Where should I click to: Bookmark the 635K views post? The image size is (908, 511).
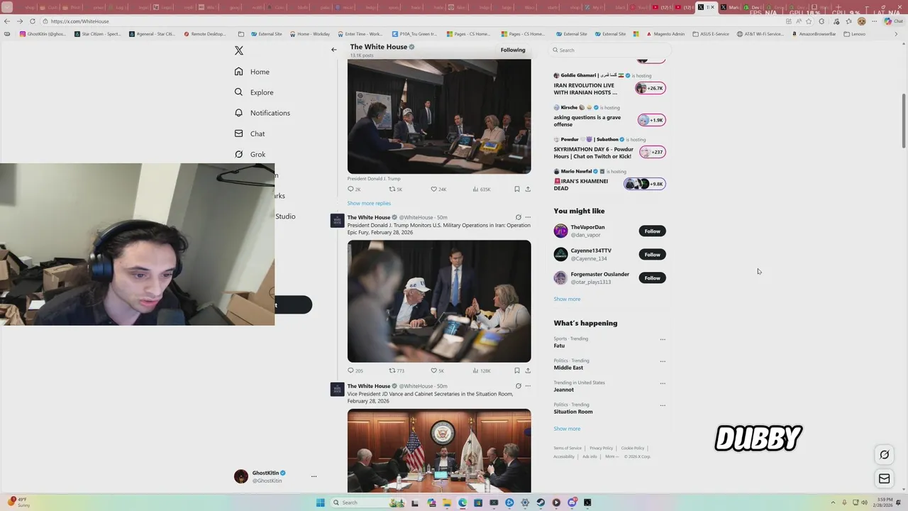click(517, 189)
